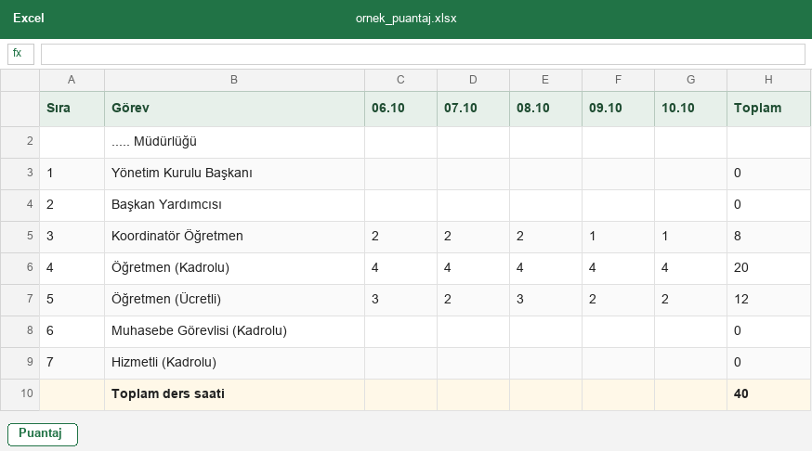Select row 7 header
Screen dimensions: 812x451
point(20,300)
